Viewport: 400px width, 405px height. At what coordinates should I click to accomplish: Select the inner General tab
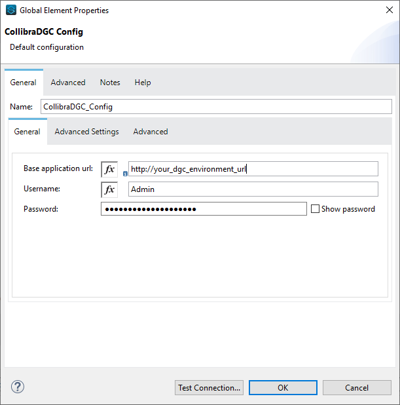tap(27, 132)
